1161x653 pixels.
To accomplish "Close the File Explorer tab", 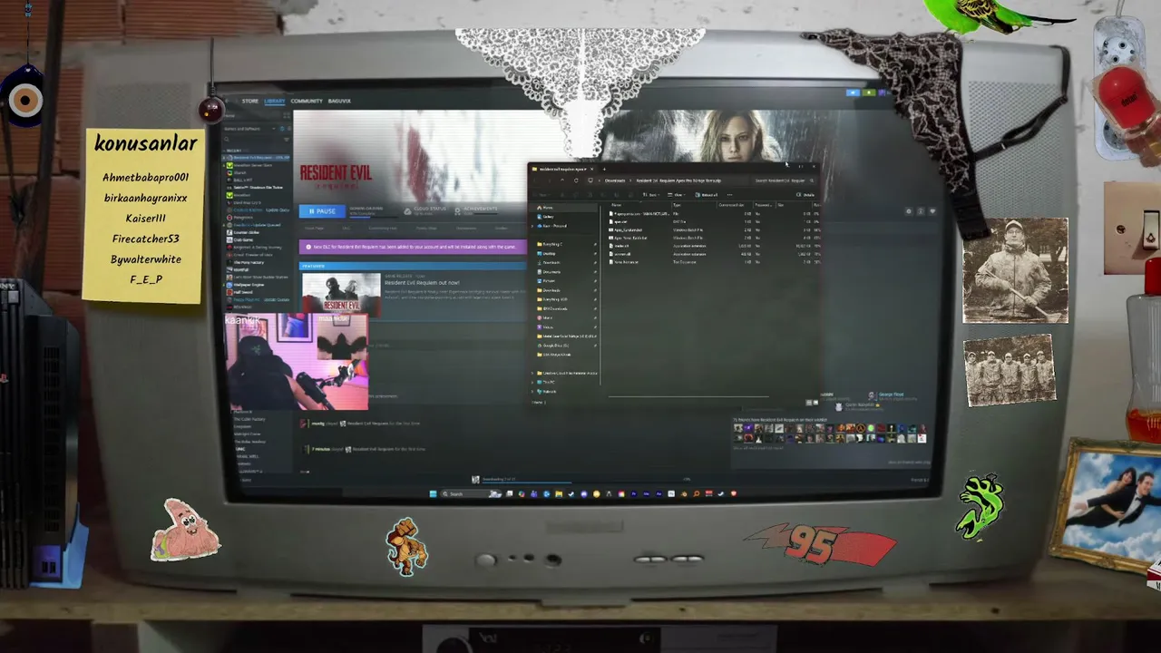I will 591,169.
